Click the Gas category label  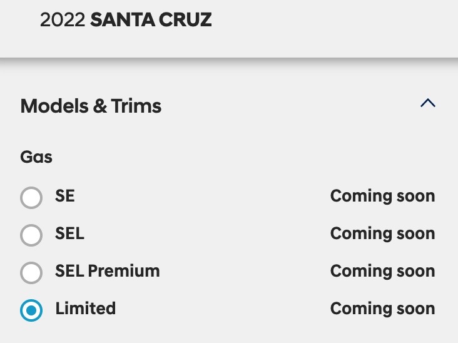36,156
